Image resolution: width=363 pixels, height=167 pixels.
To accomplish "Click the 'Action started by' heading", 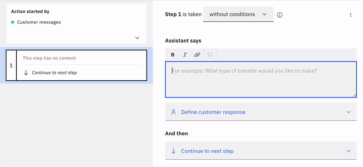I will [x=30, y=11].
